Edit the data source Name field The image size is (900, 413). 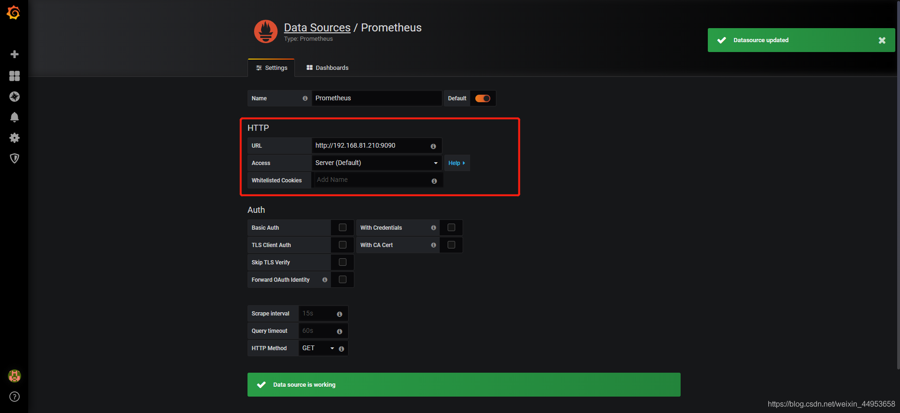377,98
